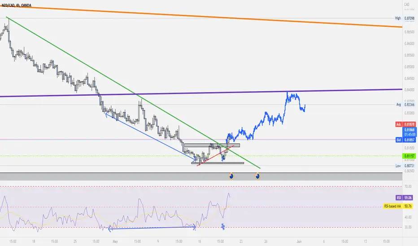
Task: Click the 16 date label on time axis
Action: (x=200, y=242)
